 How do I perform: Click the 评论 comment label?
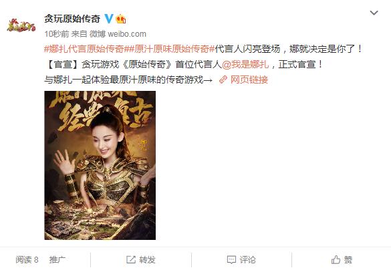(247, 260)
